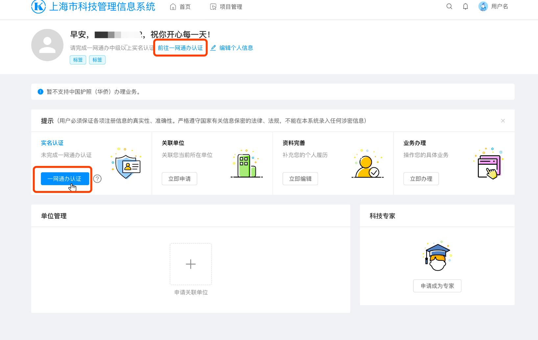Image resolution: width=538 pixels, height=340 pixels.
Task: Click the help question mark icon
Action: (x=97, y=179)
